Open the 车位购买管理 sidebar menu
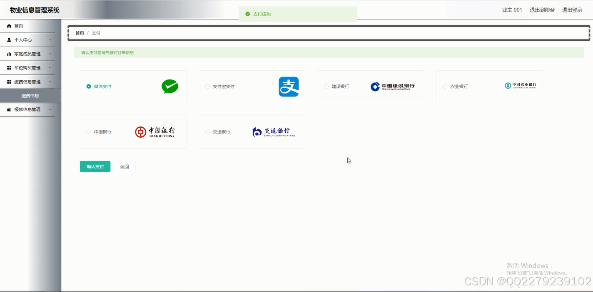Image resolution: width=593 pixels, height=292 pixels. pos(27,68)
